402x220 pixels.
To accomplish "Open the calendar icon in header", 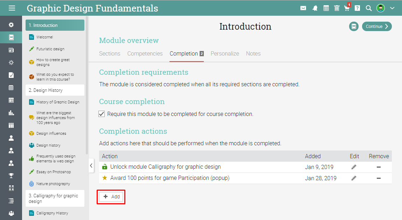I will [326, 8].
